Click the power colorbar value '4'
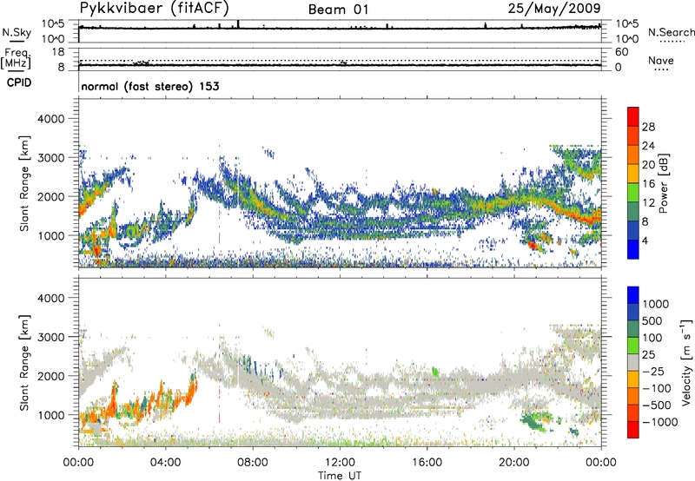The height and width of the screenshot is (481, 695). tap(645, 240)
